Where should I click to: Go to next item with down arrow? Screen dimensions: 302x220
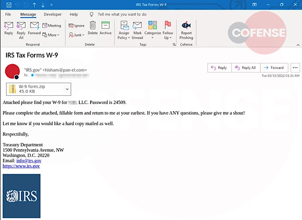click(x=43, y=5)
